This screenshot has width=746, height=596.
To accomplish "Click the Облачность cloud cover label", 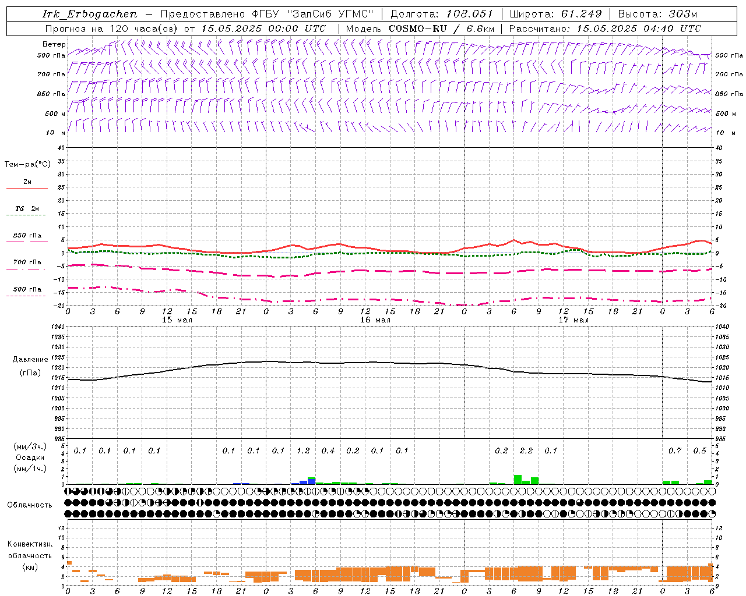I will pos(30,505).
